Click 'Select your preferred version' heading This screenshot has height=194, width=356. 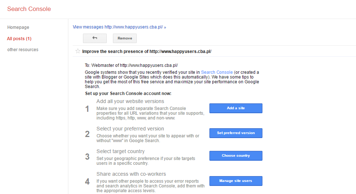(x=130, y=129)
